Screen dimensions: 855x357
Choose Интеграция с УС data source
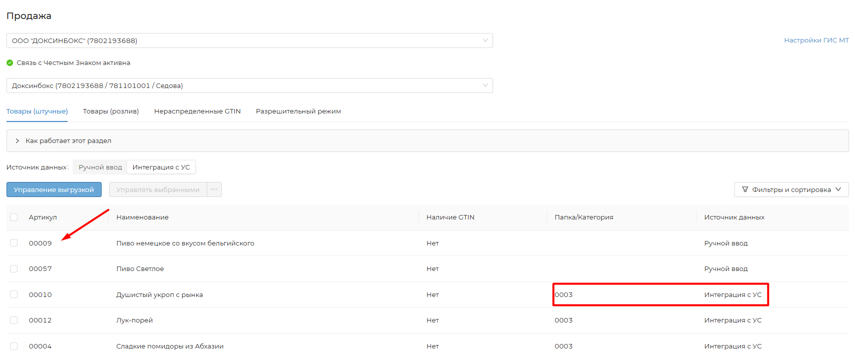click(x=161, y=167)
